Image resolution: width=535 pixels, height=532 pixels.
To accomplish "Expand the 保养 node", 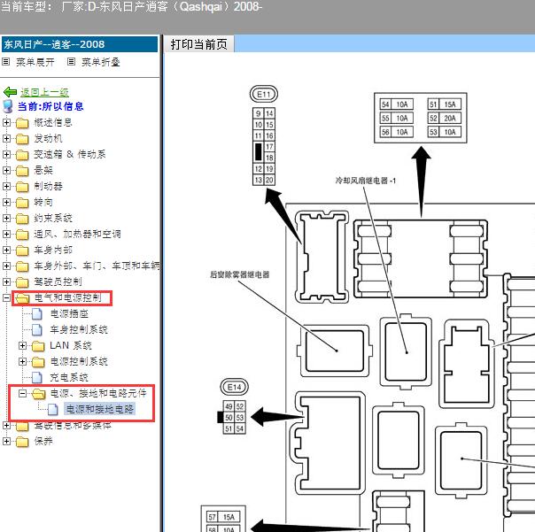I will click(6, 441).
